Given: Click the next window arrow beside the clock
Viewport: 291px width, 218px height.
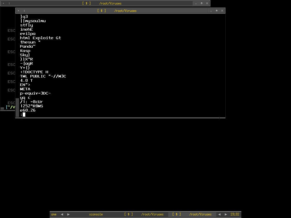Looking at the screenshot, I should click(226, 214).
